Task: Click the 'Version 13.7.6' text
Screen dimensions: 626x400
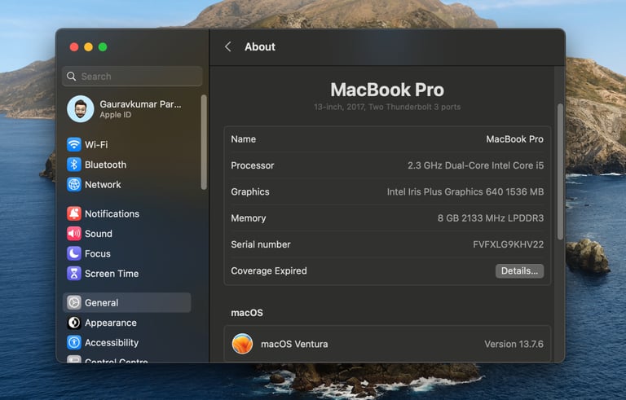Action: pos(514,344)
